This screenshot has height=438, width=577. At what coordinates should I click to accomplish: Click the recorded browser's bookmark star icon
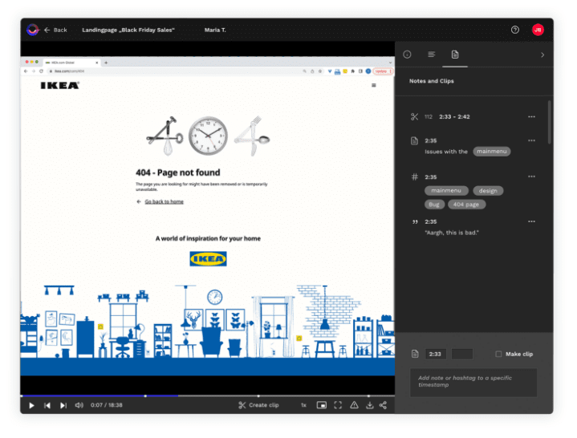point(319,71)
